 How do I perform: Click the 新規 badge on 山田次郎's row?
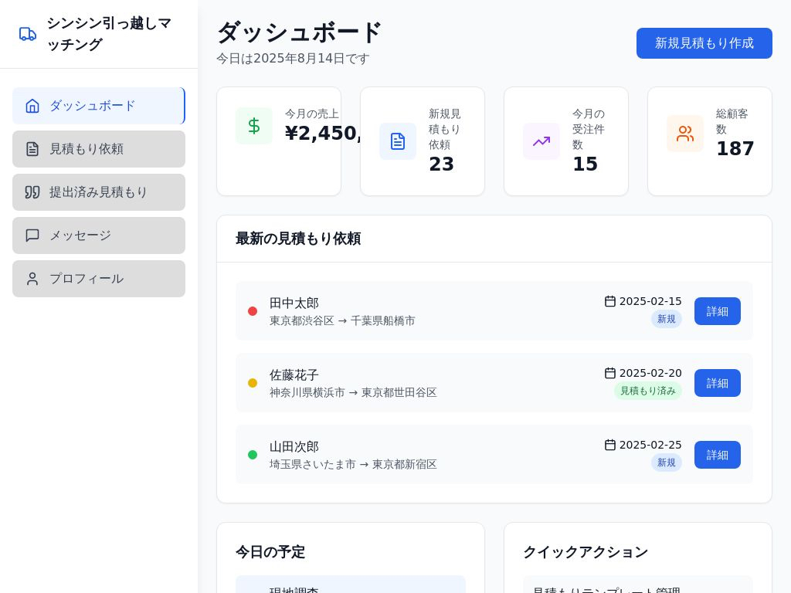point(666,463)
